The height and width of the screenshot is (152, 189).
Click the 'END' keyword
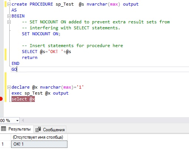click(x=16, y=63)
